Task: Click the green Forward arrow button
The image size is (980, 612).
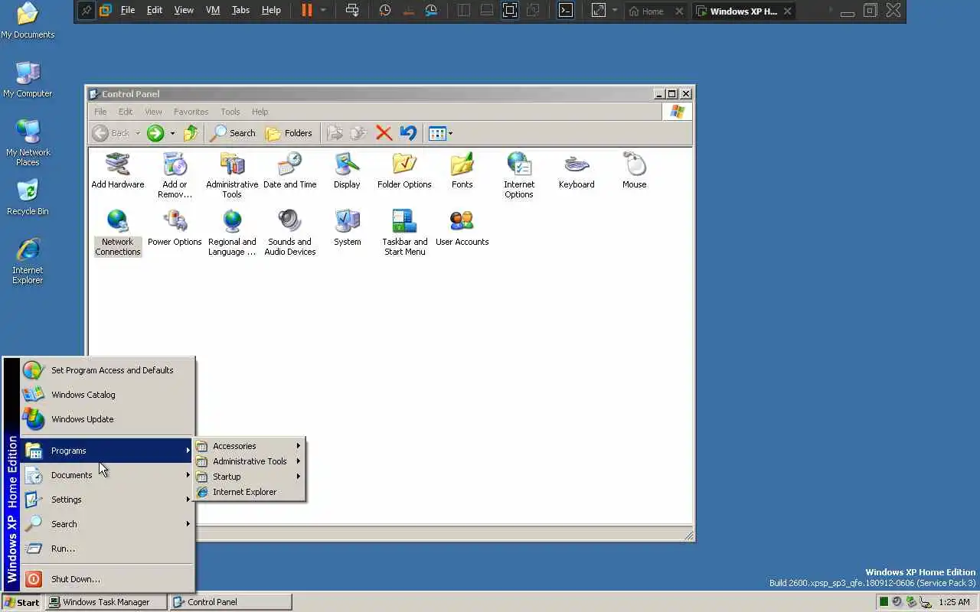Action: point(155,133)
